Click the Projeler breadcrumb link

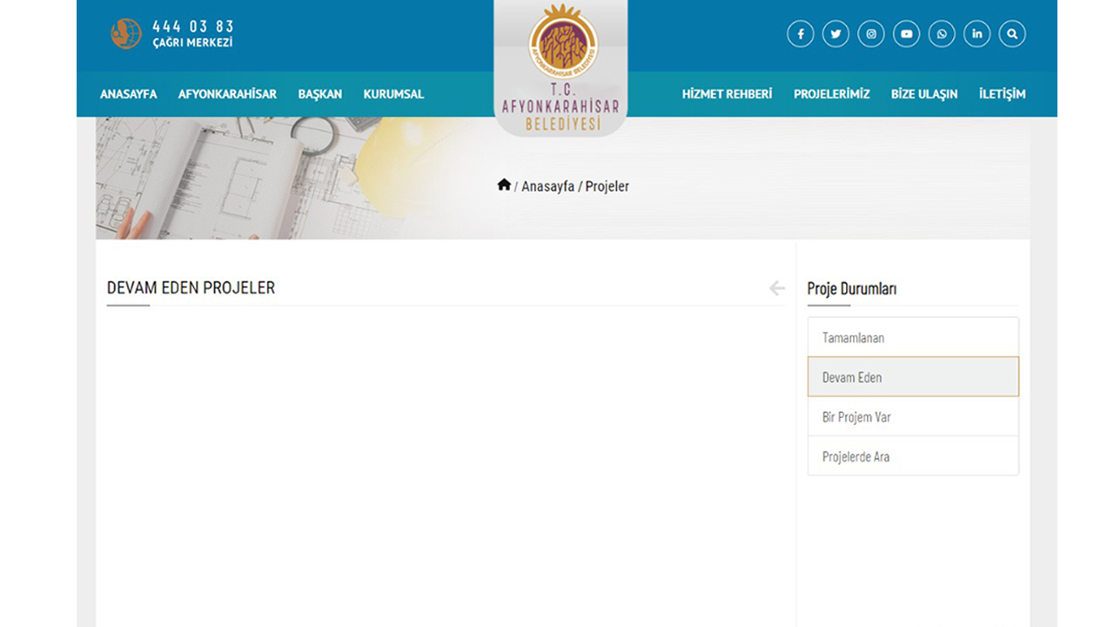[x=607, y=186]
